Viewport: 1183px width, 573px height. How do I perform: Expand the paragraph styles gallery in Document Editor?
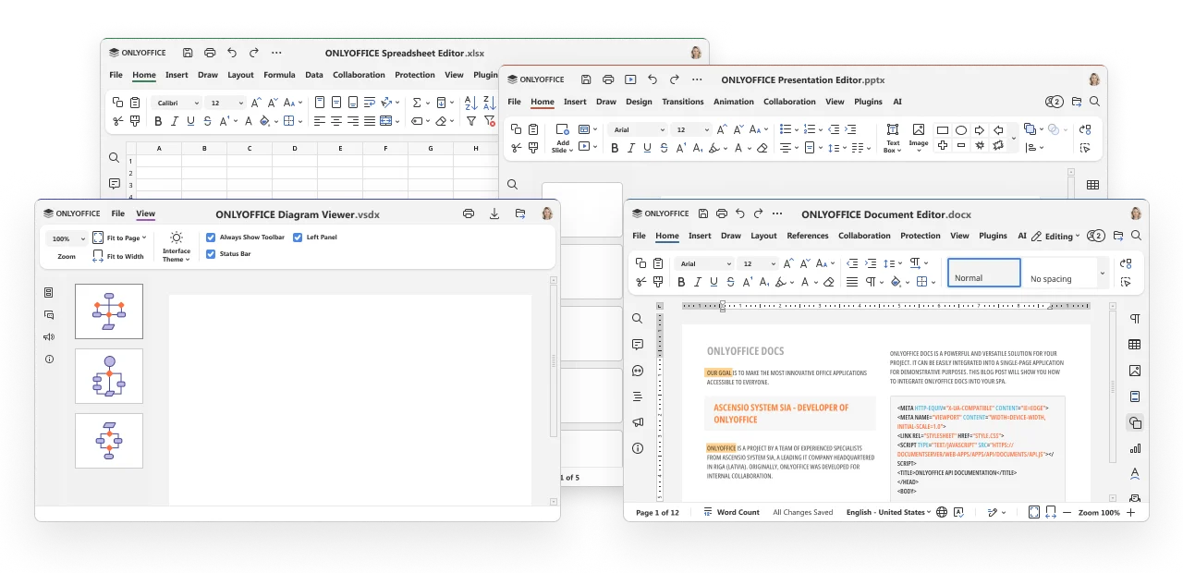coord(1103,274)
